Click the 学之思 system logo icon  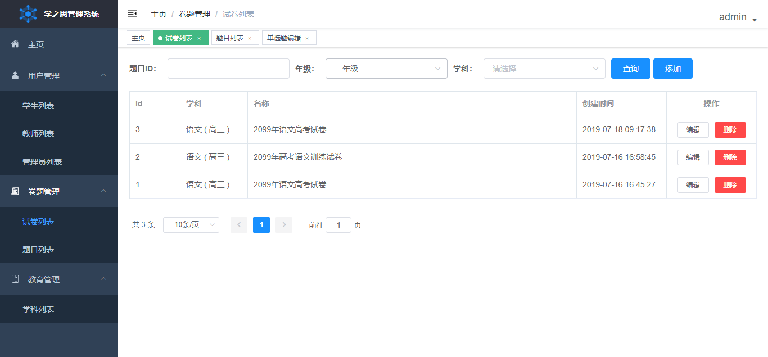pos(28,14)
